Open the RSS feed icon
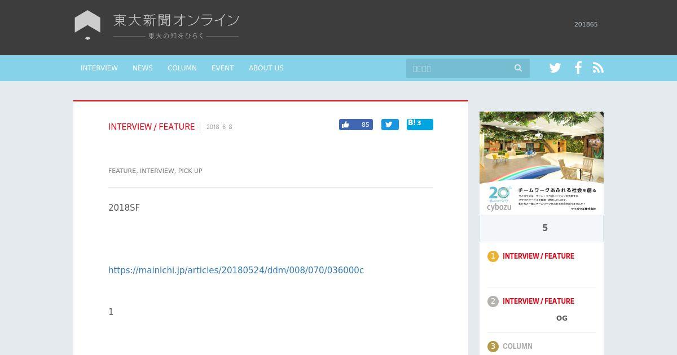 (598, 68)
